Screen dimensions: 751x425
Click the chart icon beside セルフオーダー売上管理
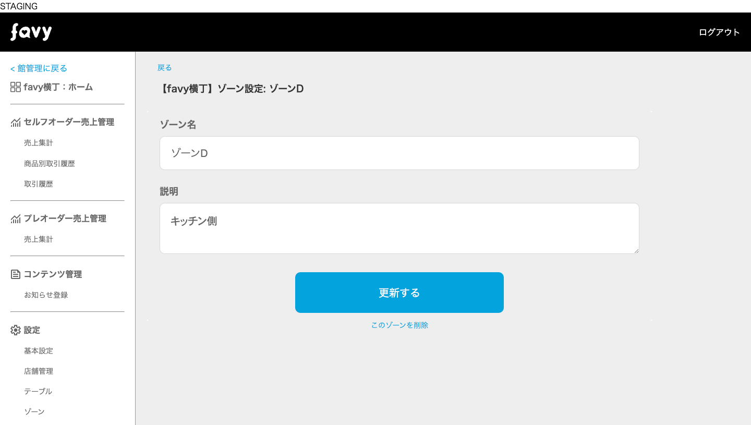point(16,122)
